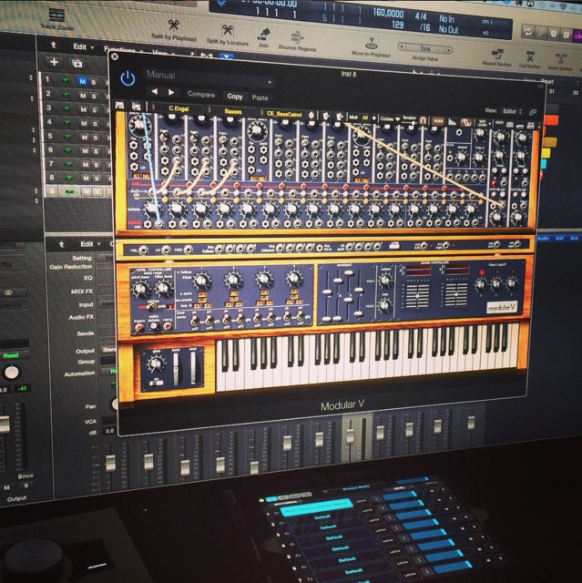Click the Join regions glue icon
Image resolution: width=582 pixels, height=583 pixels.
tap(263, 35)
